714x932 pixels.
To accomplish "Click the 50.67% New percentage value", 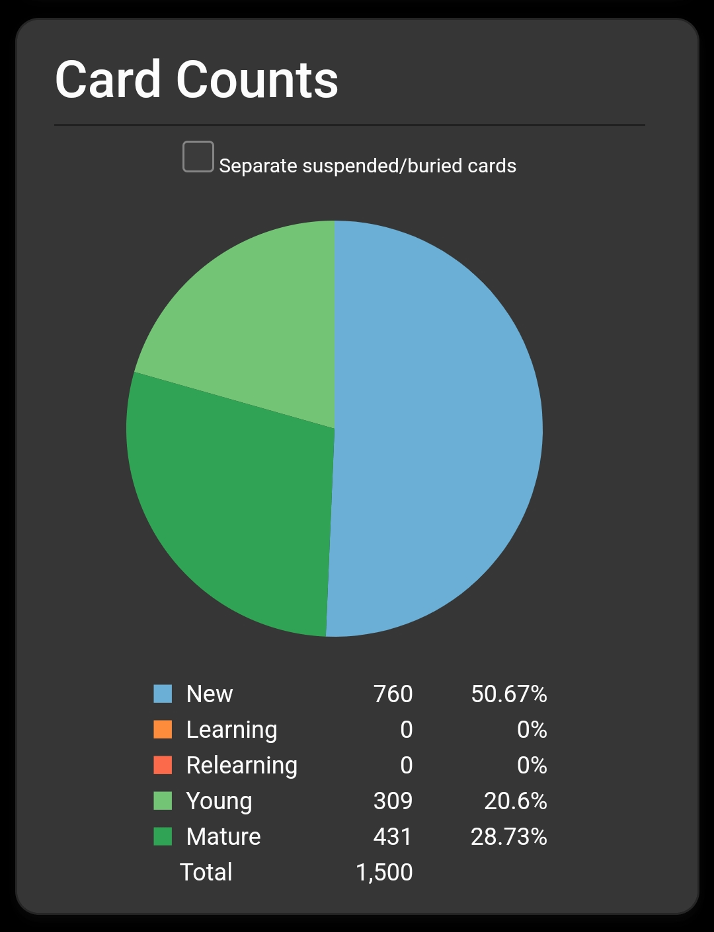I will pyautogui.click(x=509, y=694).
